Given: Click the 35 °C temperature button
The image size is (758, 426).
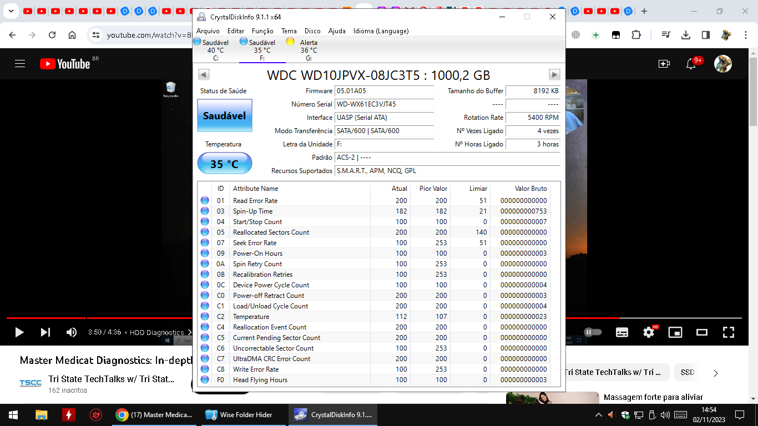Looking at the screenshot, I should (x=225, y=164).
